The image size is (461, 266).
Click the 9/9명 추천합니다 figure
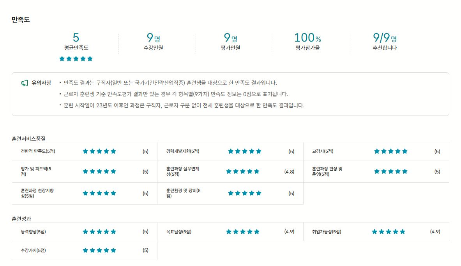385,38
